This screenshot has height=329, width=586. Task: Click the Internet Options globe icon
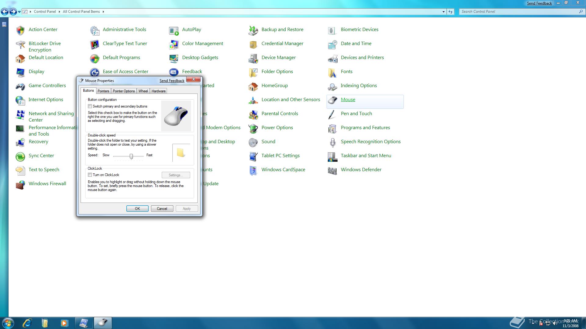20,101
